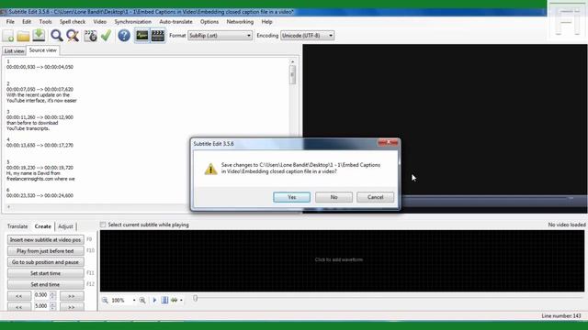This screenshot has width=588, height=330.
Task: Decline saving with No button
Action: click(334, 197)
